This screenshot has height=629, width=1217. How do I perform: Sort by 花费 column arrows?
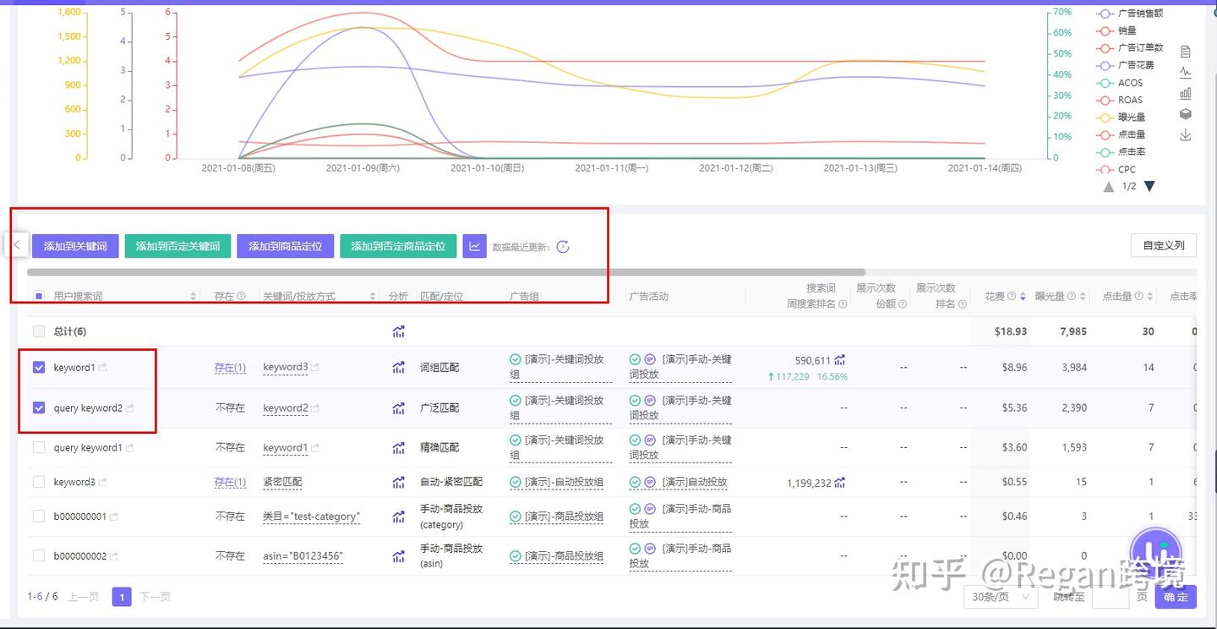1023,297
